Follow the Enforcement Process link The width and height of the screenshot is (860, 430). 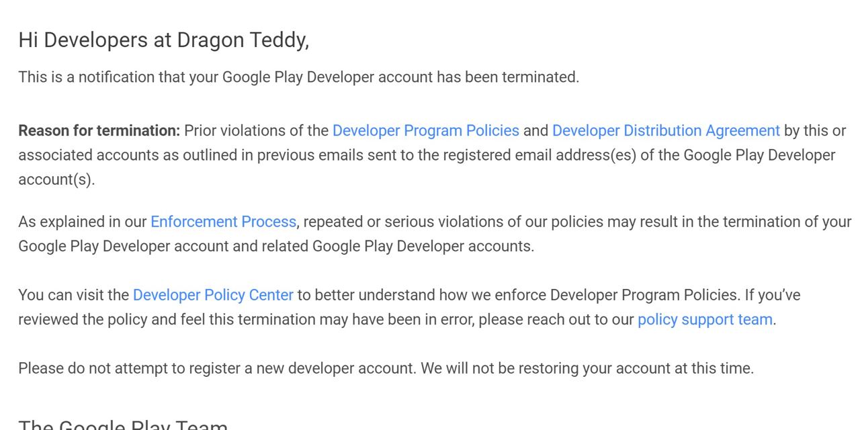click(223, 222)
